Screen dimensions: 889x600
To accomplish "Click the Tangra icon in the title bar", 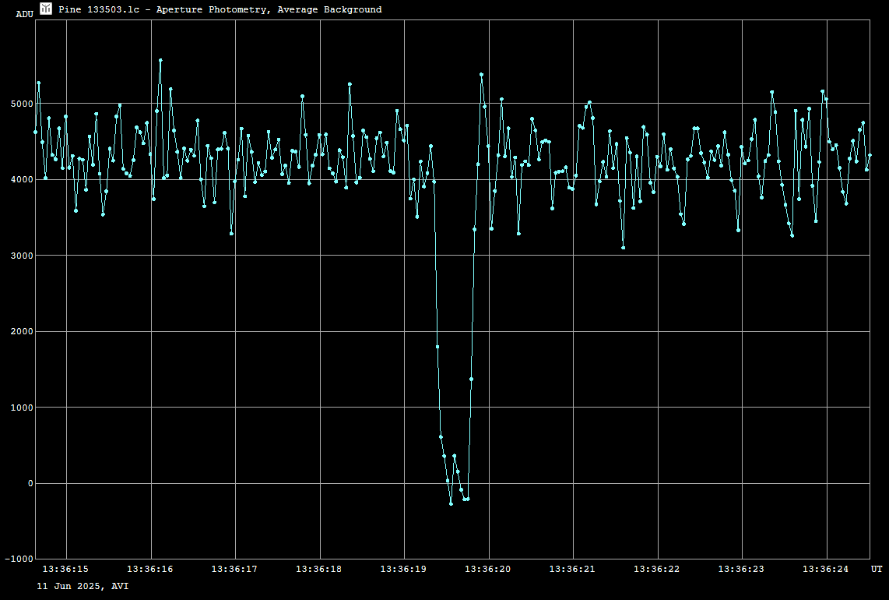I will click(46, 9).
